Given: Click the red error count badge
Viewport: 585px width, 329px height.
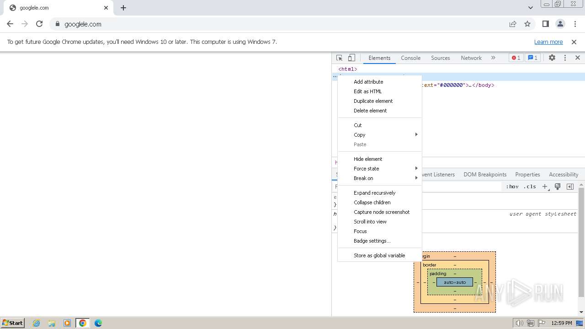Looking at the screenshot, I should point(516,58).
